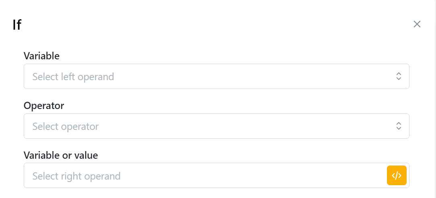Click the left operand up-down chevron icon
This screenshot has height=198, width=436.
(x=399, y=76)
